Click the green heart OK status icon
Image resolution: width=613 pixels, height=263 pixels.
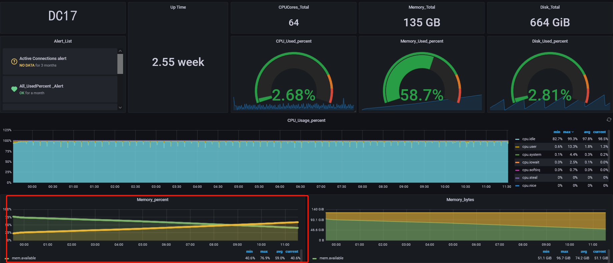14,89
